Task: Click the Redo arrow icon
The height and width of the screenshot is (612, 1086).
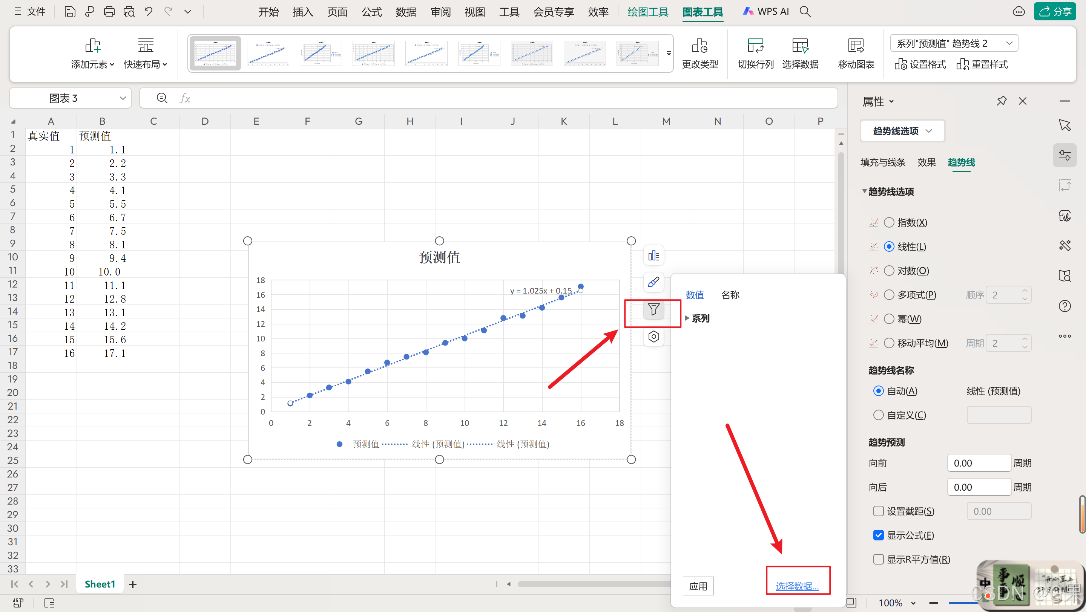Action: pyautogui.click(x=168, y=11)
